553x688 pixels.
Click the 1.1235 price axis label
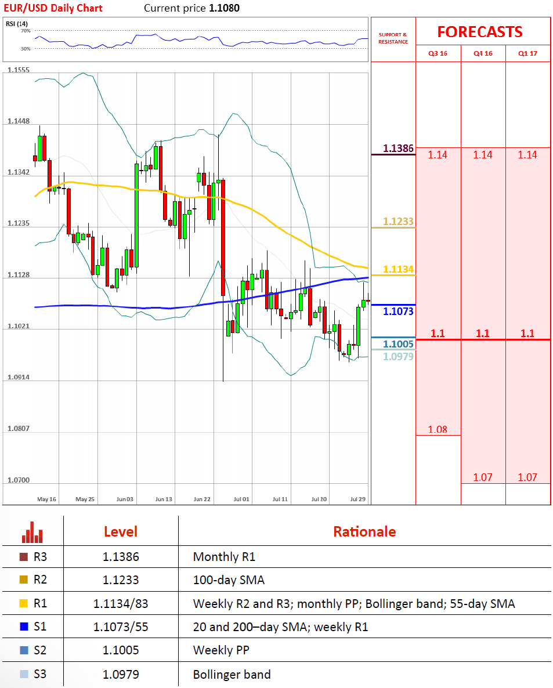point(19,223)
